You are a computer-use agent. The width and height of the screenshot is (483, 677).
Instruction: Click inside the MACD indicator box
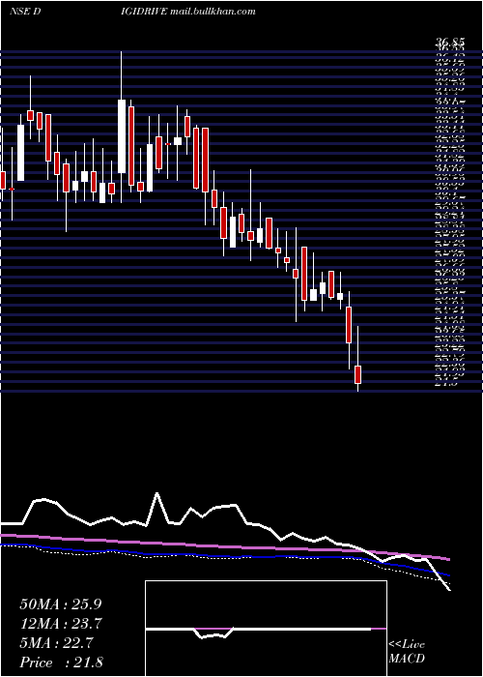(266, 629)
